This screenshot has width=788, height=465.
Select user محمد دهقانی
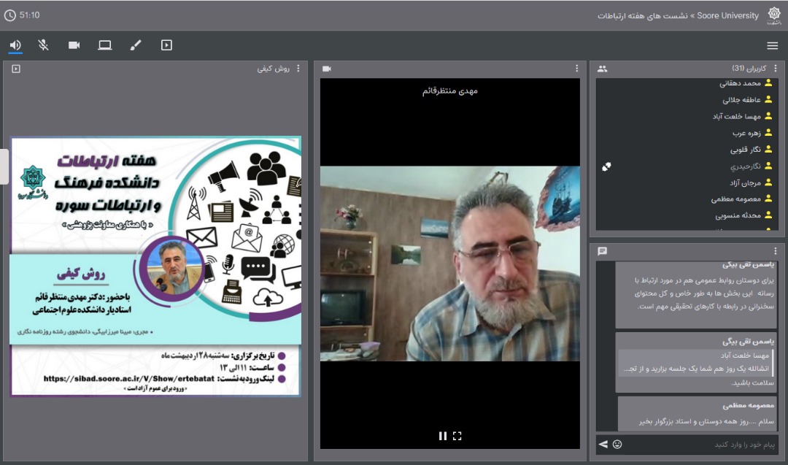[740, 83]
